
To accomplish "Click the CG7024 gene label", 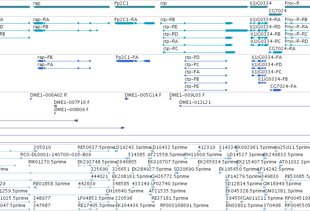I will click(278, 11).
